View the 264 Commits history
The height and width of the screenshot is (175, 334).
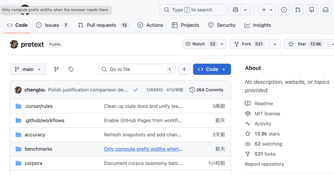(206, 90)
